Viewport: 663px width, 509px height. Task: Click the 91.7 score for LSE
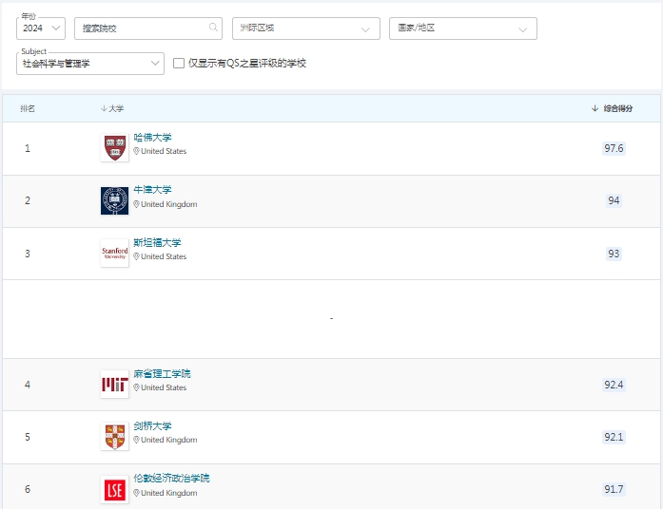pyautogui.click(x=614, y=489)
